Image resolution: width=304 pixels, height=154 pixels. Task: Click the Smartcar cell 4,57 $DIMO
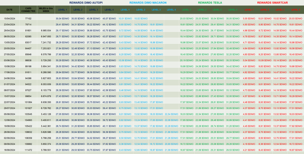(249, 96)
